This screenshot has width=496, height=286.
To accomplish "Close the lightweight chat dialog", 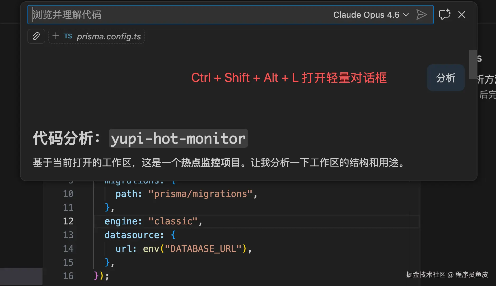I will [x=462, y=15].
